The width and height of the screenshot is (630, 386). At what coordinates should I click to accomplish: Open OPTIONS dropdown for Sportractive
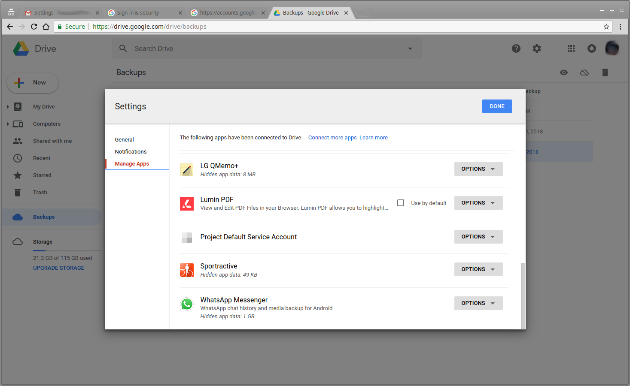478,269
